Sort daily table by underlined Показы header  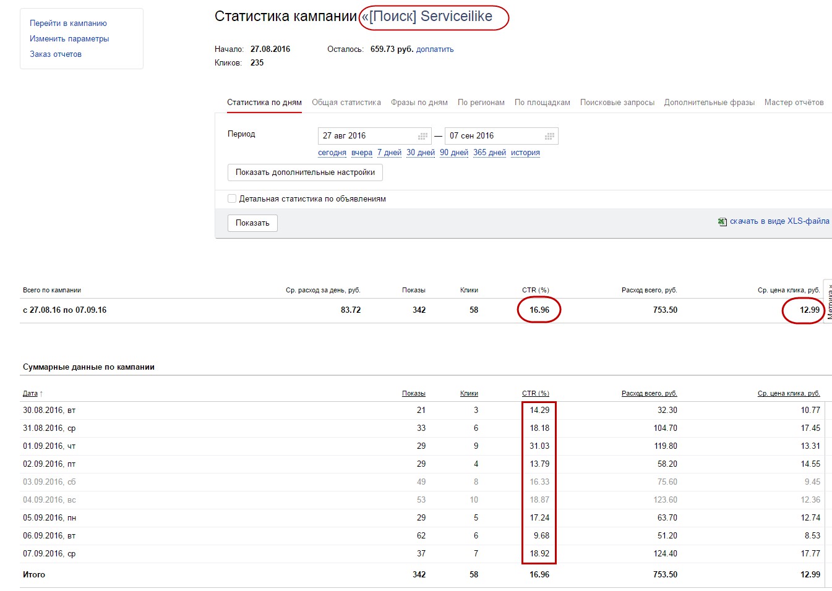(x=414, y=394)
